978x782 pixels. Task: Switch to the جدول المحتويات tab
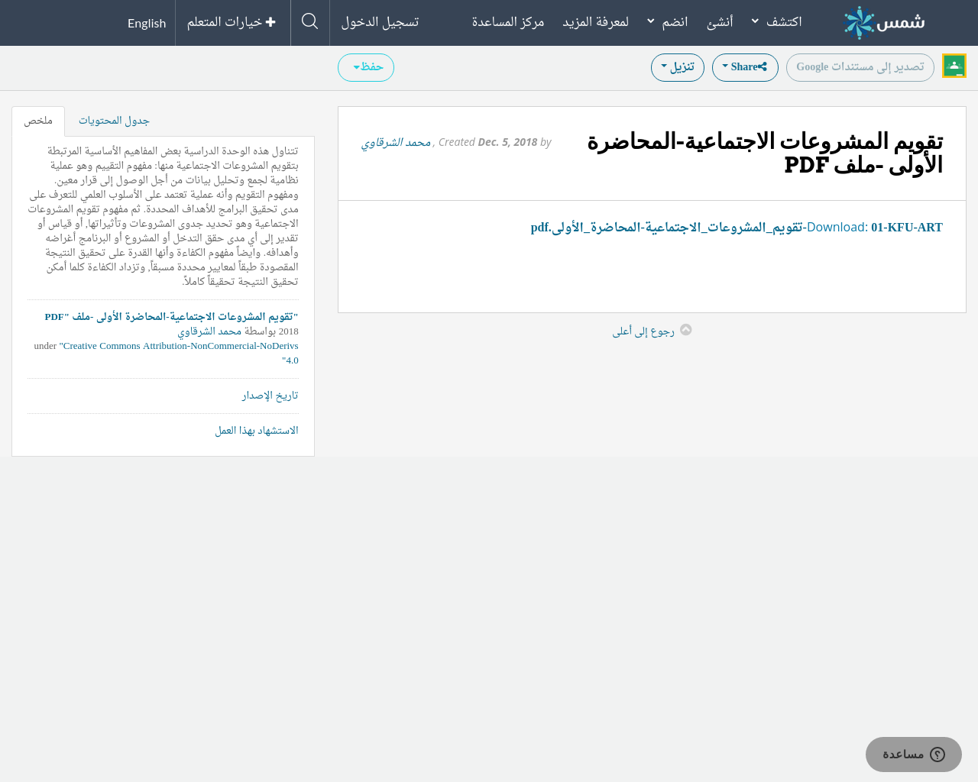(113, 119)
